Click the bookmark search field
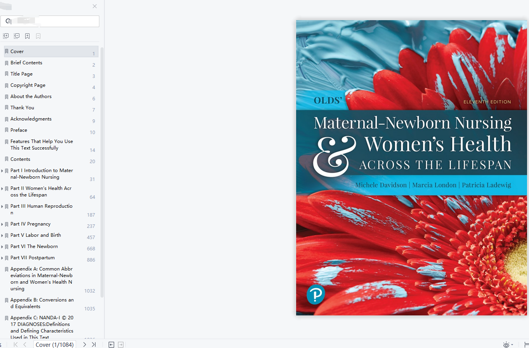Image resolution: width=529 pixels, height=348 pixels. click(x=50, y=21)
